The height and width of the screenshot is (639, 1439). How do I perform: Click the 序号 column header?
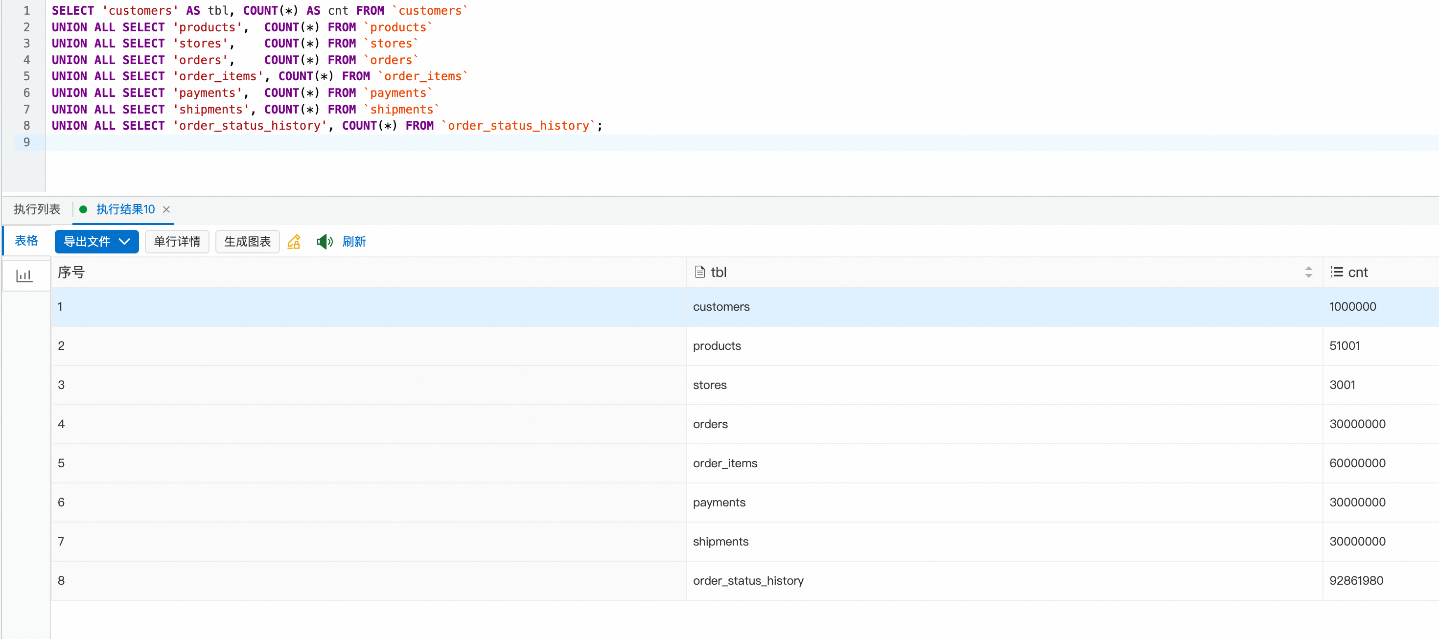71,272
